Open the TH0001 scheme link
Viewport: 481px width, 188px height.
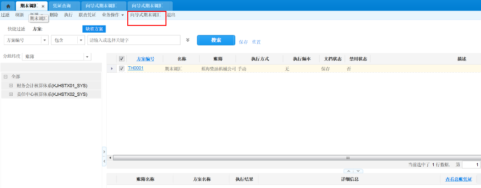click(x=135, y=68)
